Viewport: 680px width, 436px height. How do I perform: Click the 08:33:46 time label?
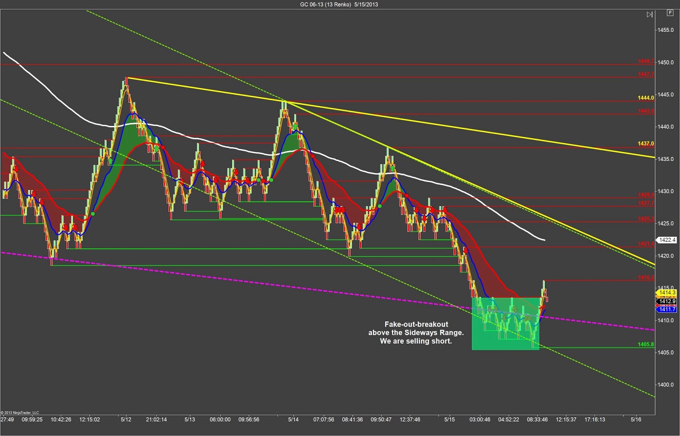[538, 419]
